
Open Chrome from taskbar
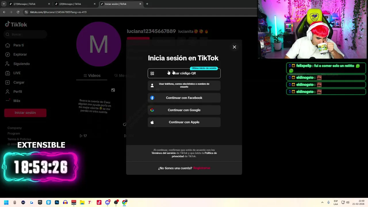(x=124, y=202)
